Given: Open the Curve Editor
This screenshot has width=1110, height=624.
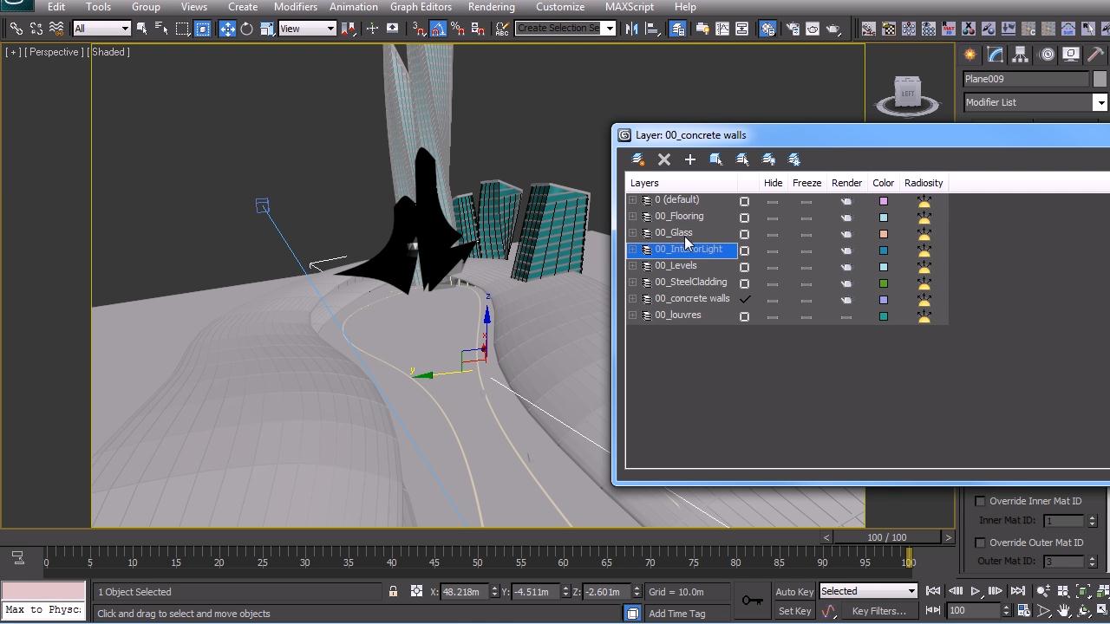Looking at the screenshot, I should [x=721, y=29].
